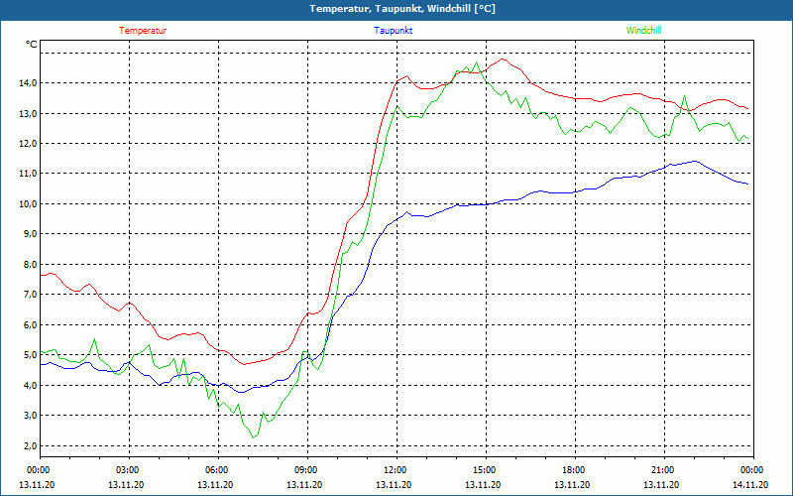Click the green windchill minimum near 07:00
Screen dimensions: 793x496
click(x=254, y=437)
